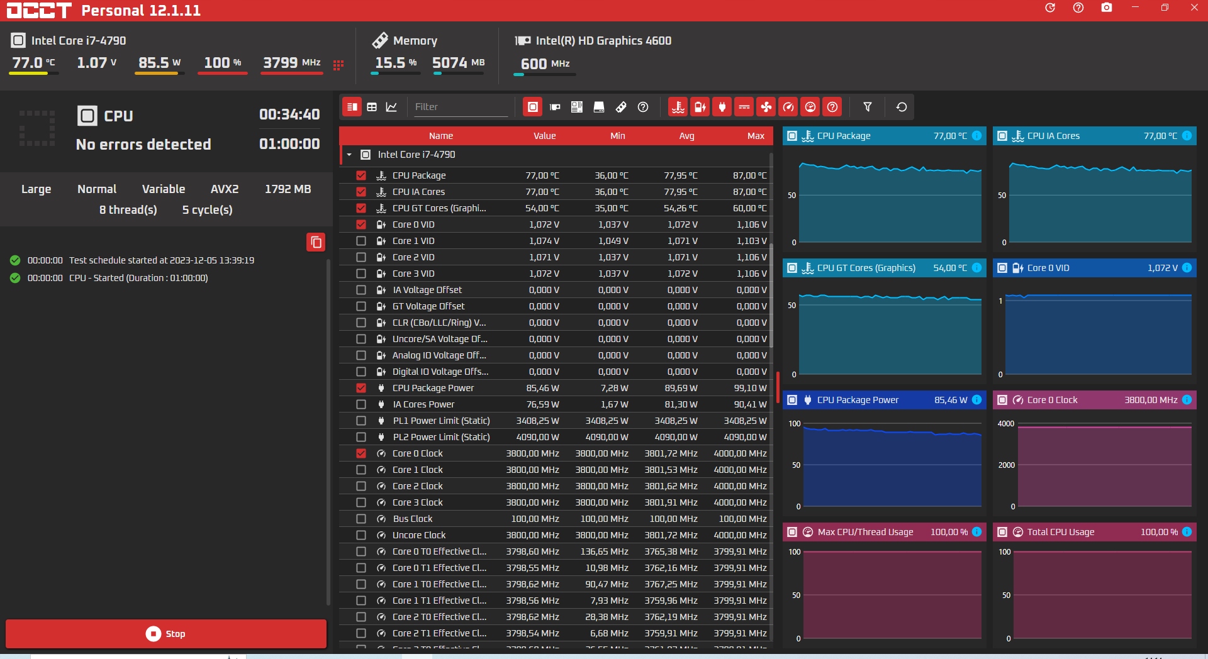The width and height of the screenshot is (1208, 659).
Task: Select the IA Voltage Offset row
Action: (x=556, y=290)
